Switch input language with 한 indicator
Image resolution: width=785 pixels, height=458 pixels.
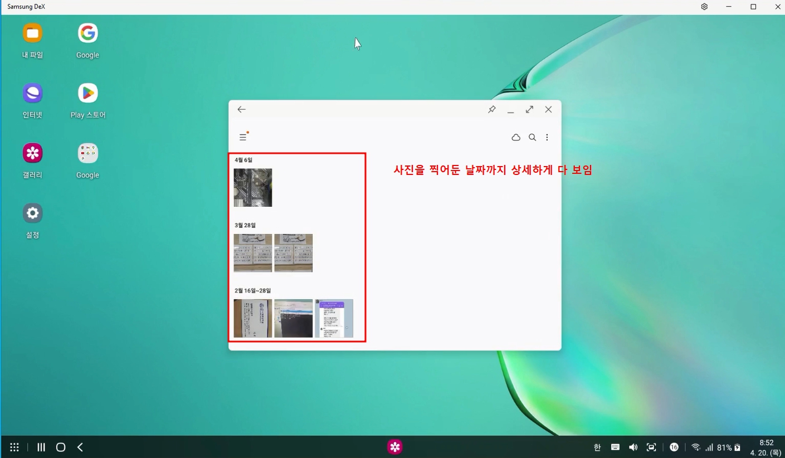[597, 447]
